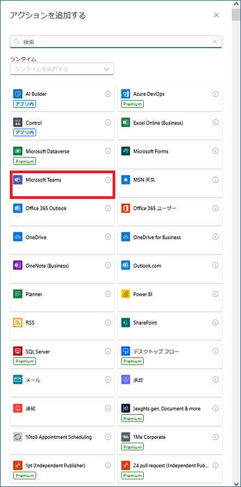This screenshot has height=487, width=241.
Task: Select the RSS feed connector icon
Action: [x=17, y=322]
